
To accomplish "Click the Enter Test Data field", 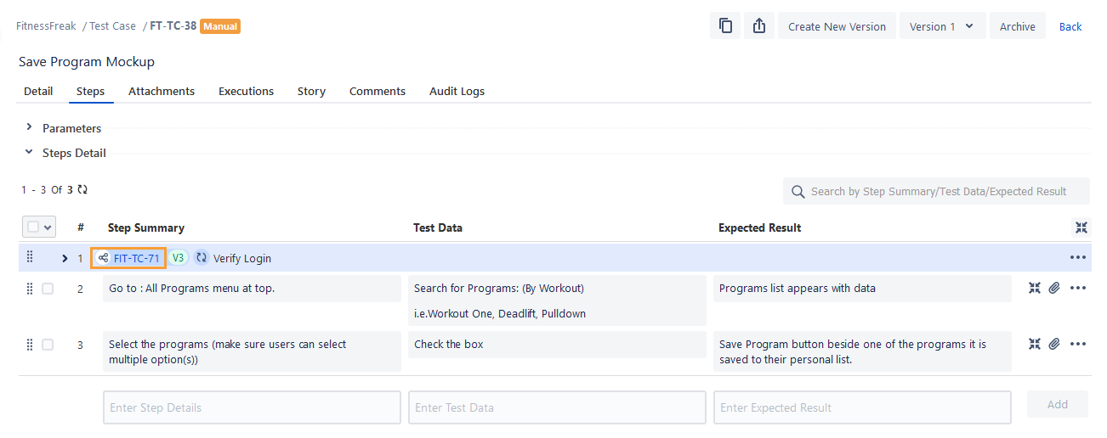I will point(557,407).
